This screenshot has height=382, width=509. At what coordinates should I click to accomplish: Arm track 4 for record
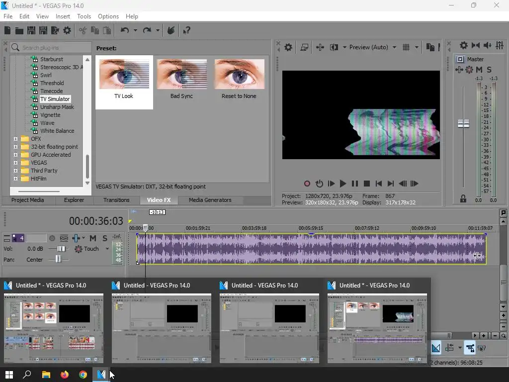pyautogui.click(x=52, y=238)
